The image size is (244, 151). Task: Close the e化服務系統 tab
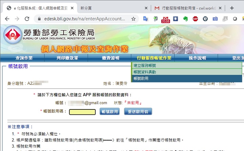72,8
